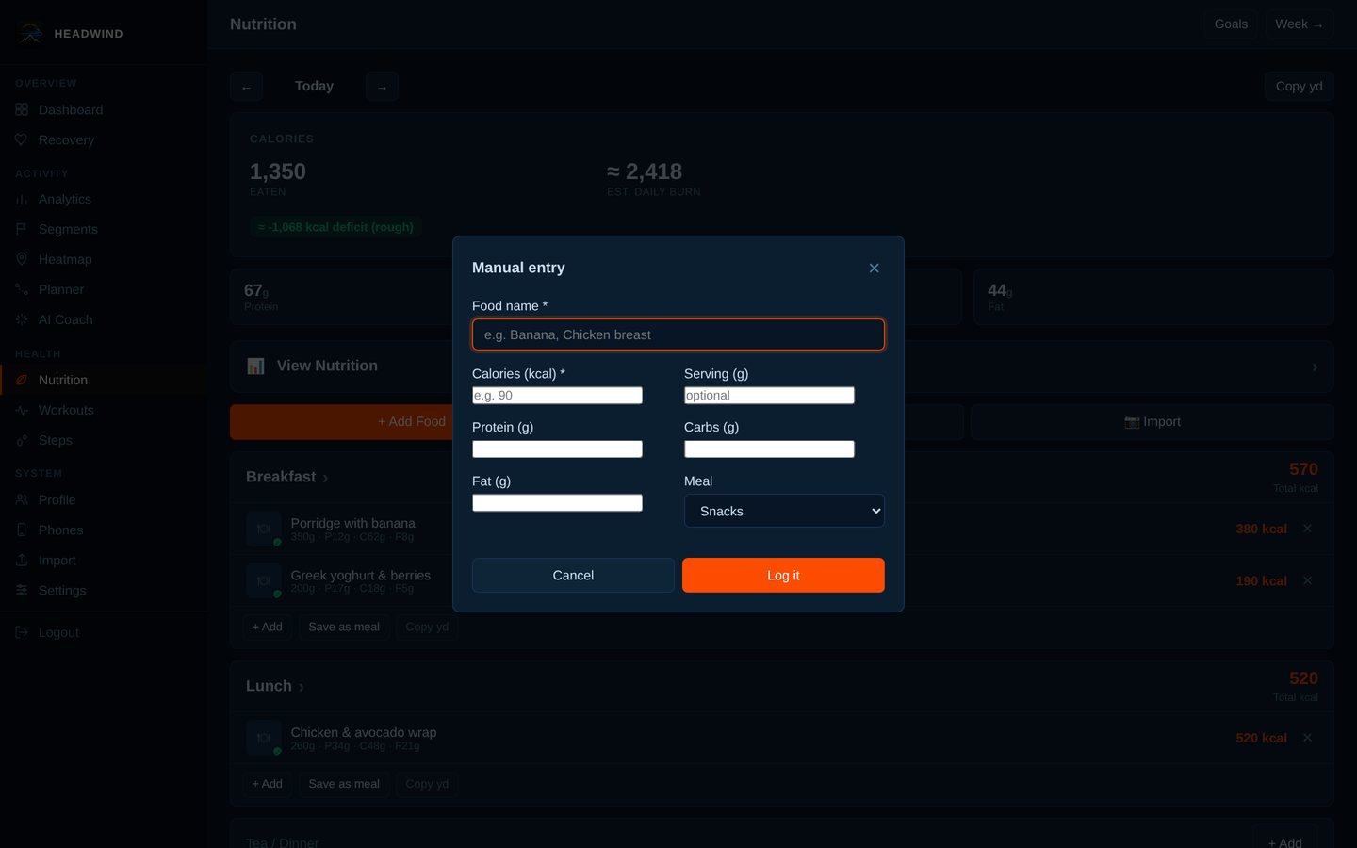Click the Protein (g) input box
1357x848 pixels.
point(557,449)
